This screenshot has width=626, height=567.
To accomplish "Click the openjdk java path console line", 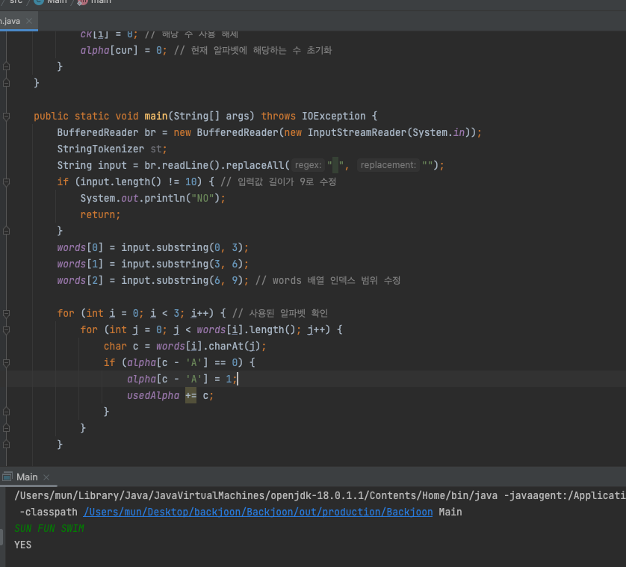I will pos(320,495).
